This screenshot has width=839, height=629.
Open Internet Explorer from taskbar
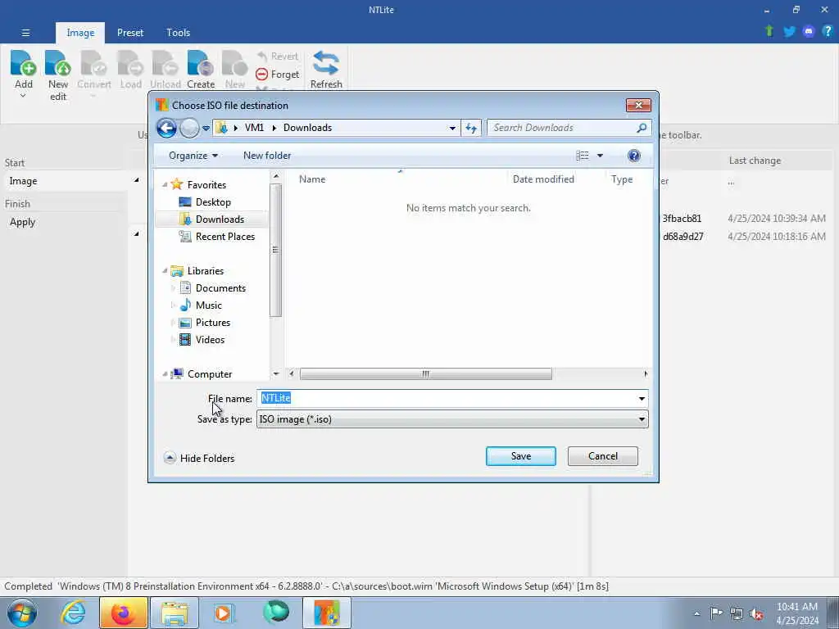pos(73,613)
